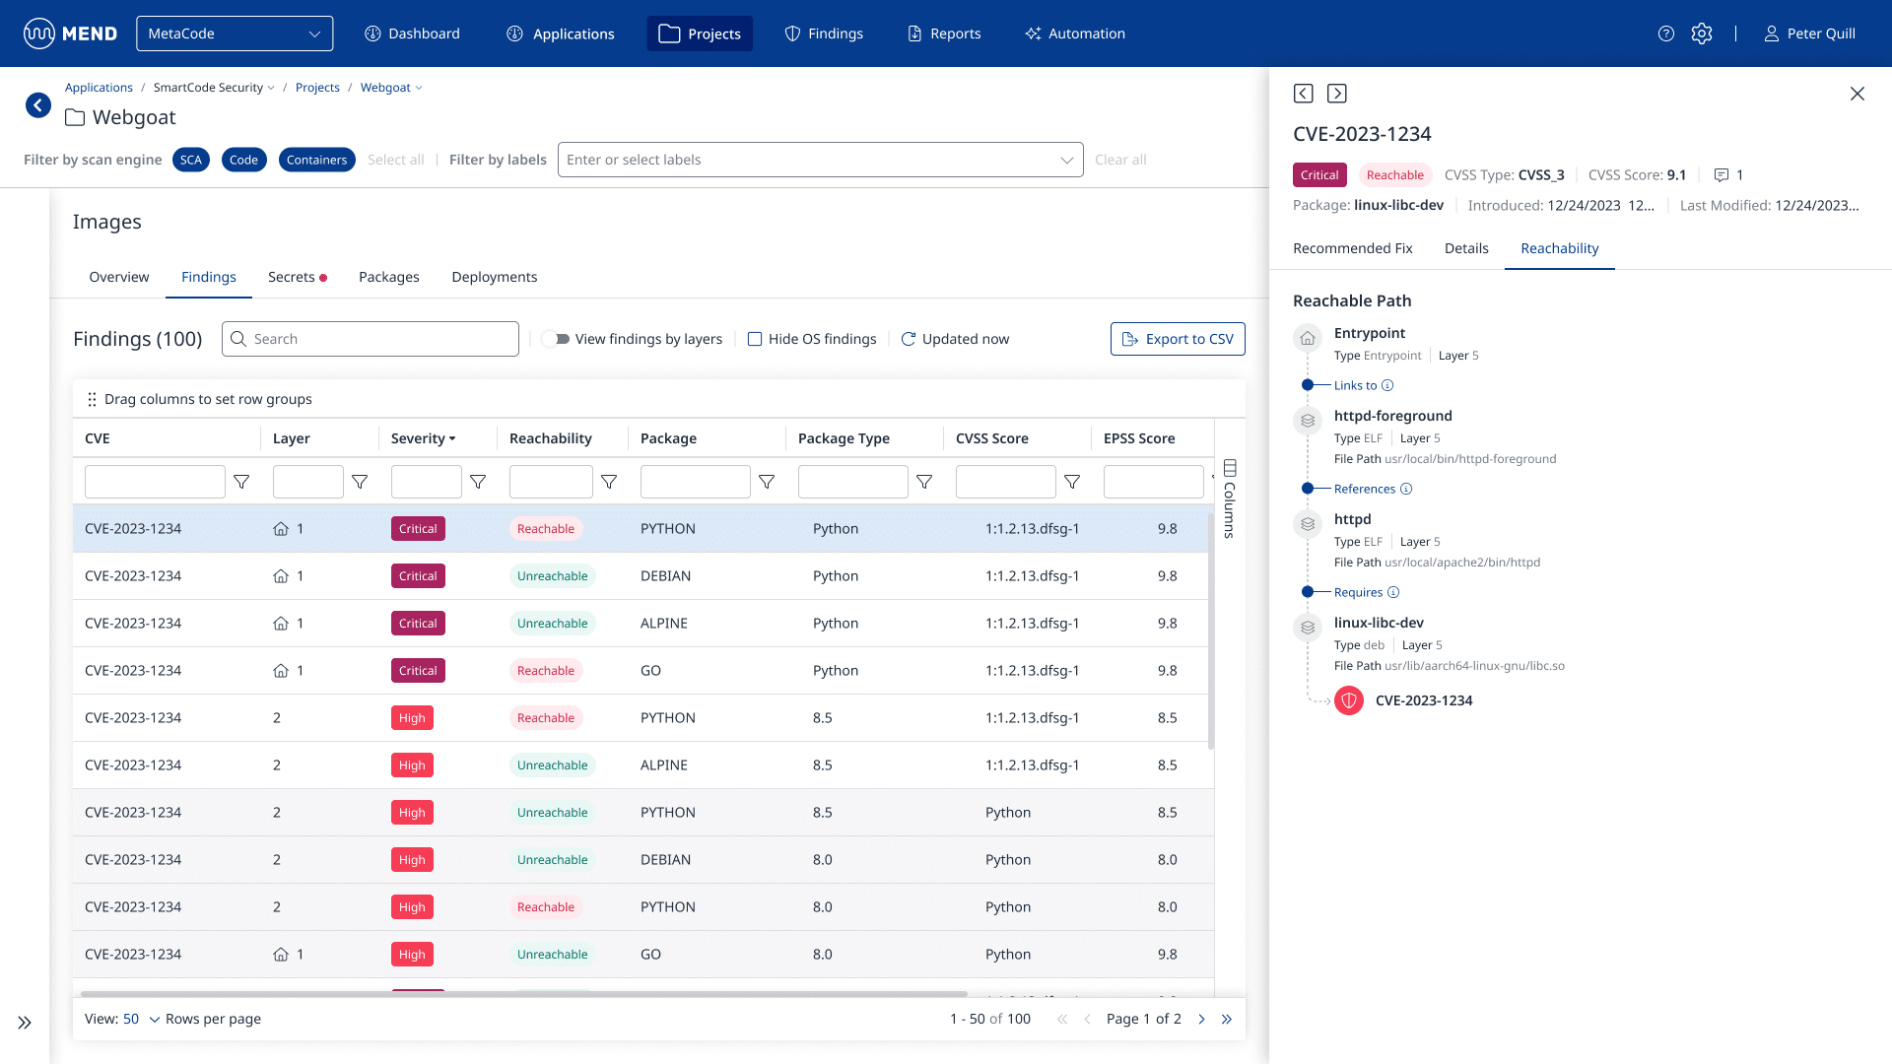Switch to the Packages tab
Viewport: 1892px width, 1064px height.
point(388,277)
